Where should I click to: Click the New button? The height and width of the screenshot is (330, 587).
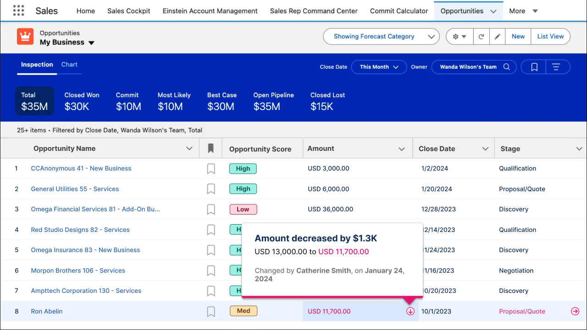pos(518,37)
